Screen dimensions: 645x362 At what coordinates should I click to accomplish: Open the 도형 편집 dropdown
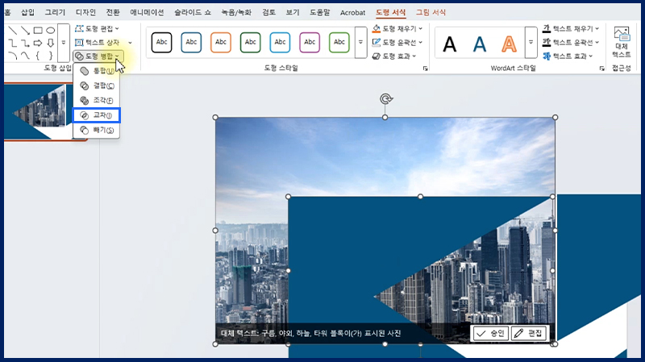coord(97,28)
